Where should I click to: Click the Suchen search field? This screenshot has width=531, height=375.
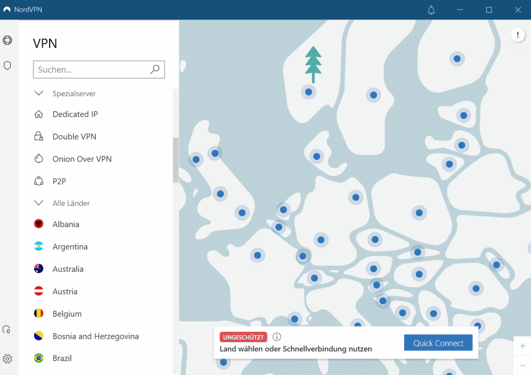coord(92,70)
